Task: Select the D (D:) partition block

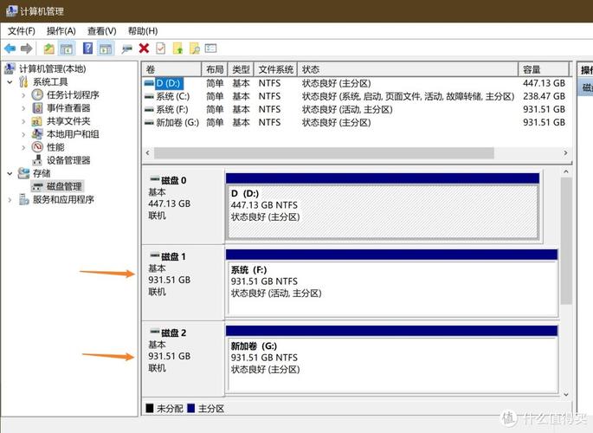Action: (x=383, y=206)
